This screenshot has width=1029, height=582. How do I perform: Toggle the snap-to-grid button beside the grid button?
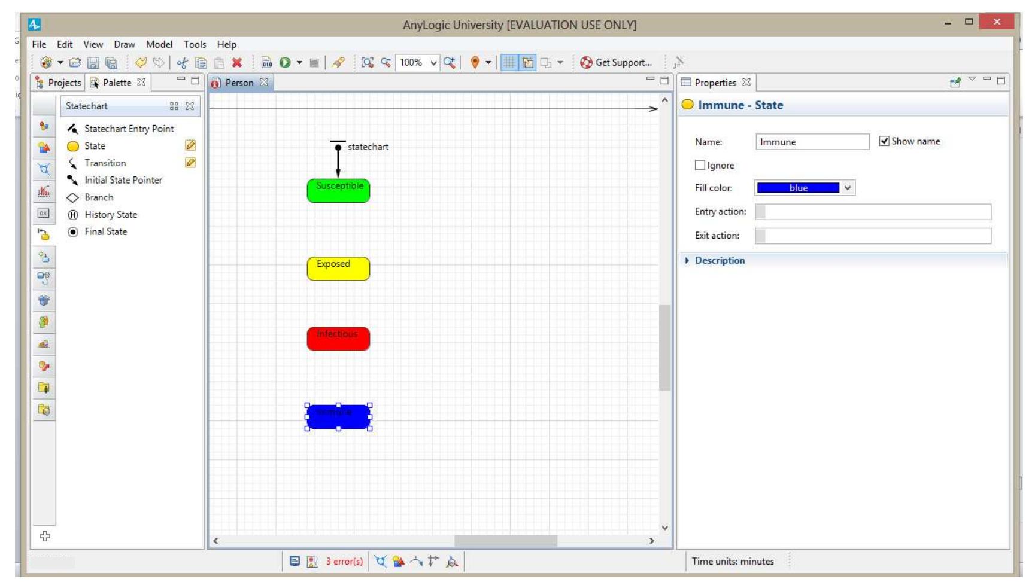tap(528, 62)
